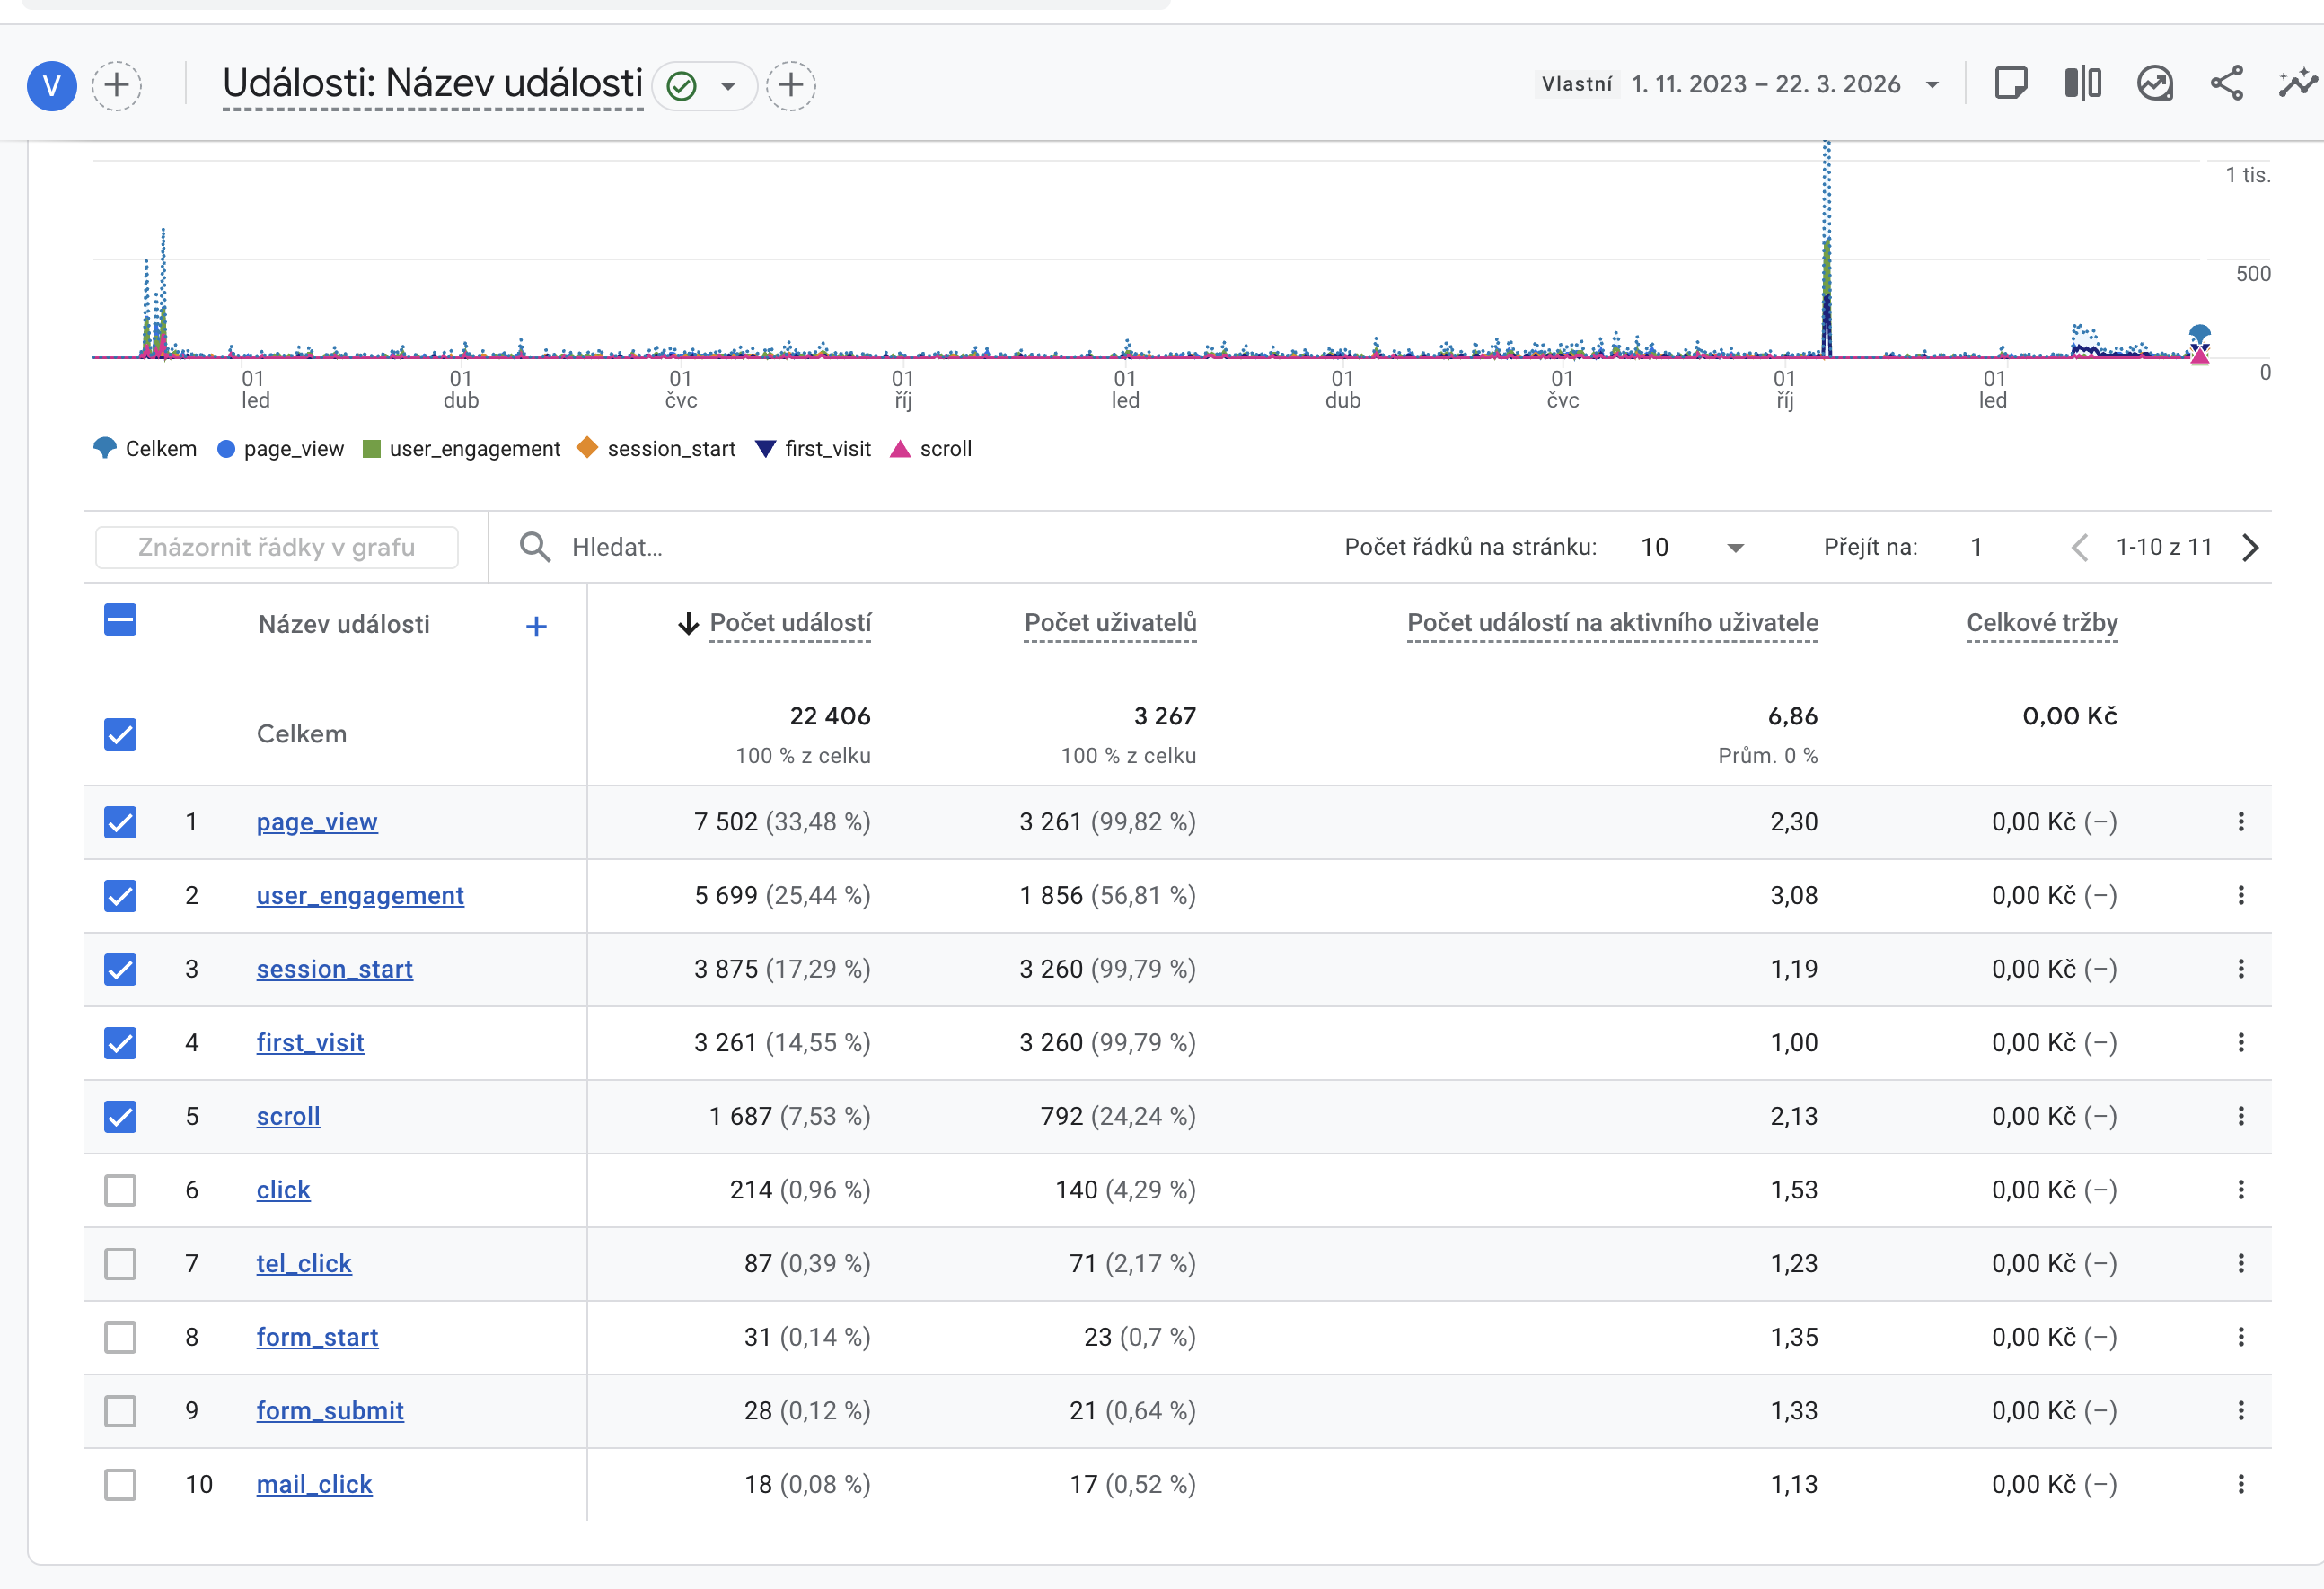
Task: Click the share report icon
Action: point(2226,83)
